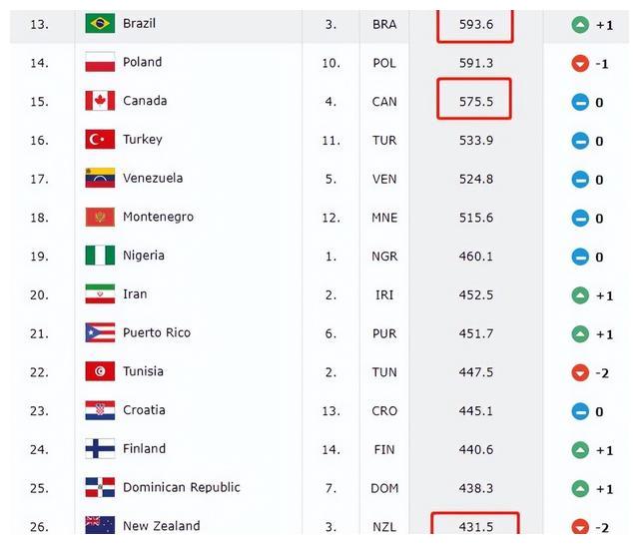Click the CRO country code
Screen dimensions: 639x544
point(384,411)
